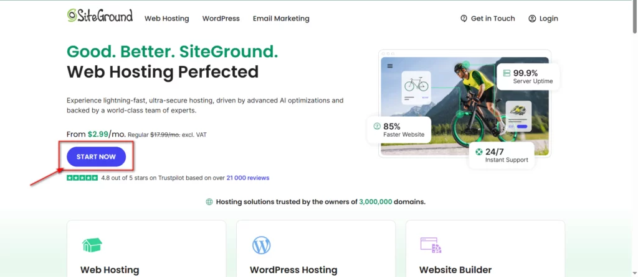This screenshot has height=277, width=638.
Task: Click the server icon beside 99.9%
Action: (507, 73)
